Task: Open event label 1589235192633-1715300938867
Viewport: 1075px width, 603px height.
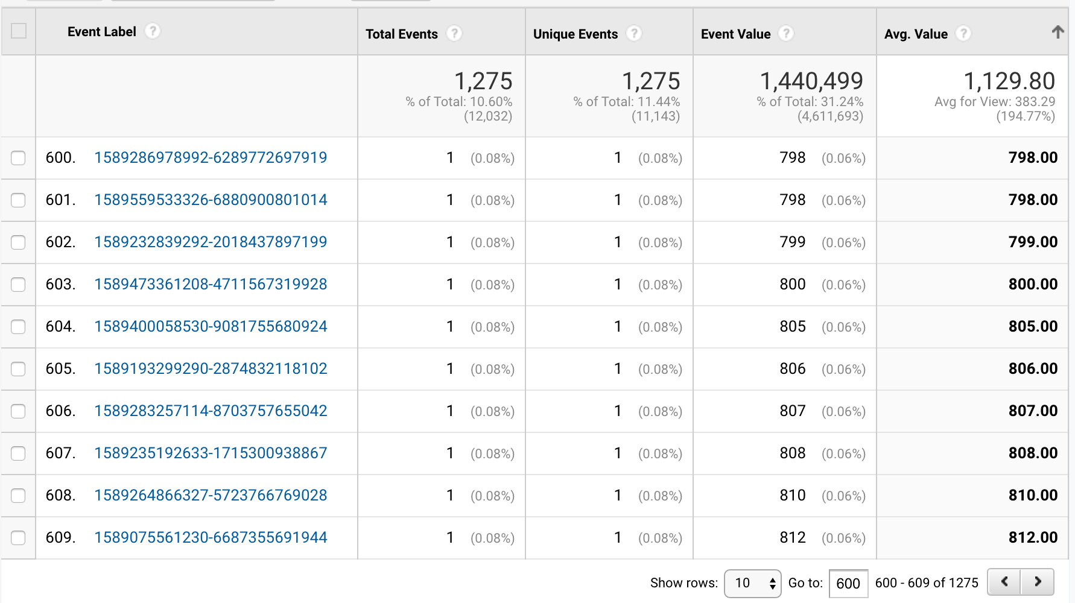Action: pos(211,453)
